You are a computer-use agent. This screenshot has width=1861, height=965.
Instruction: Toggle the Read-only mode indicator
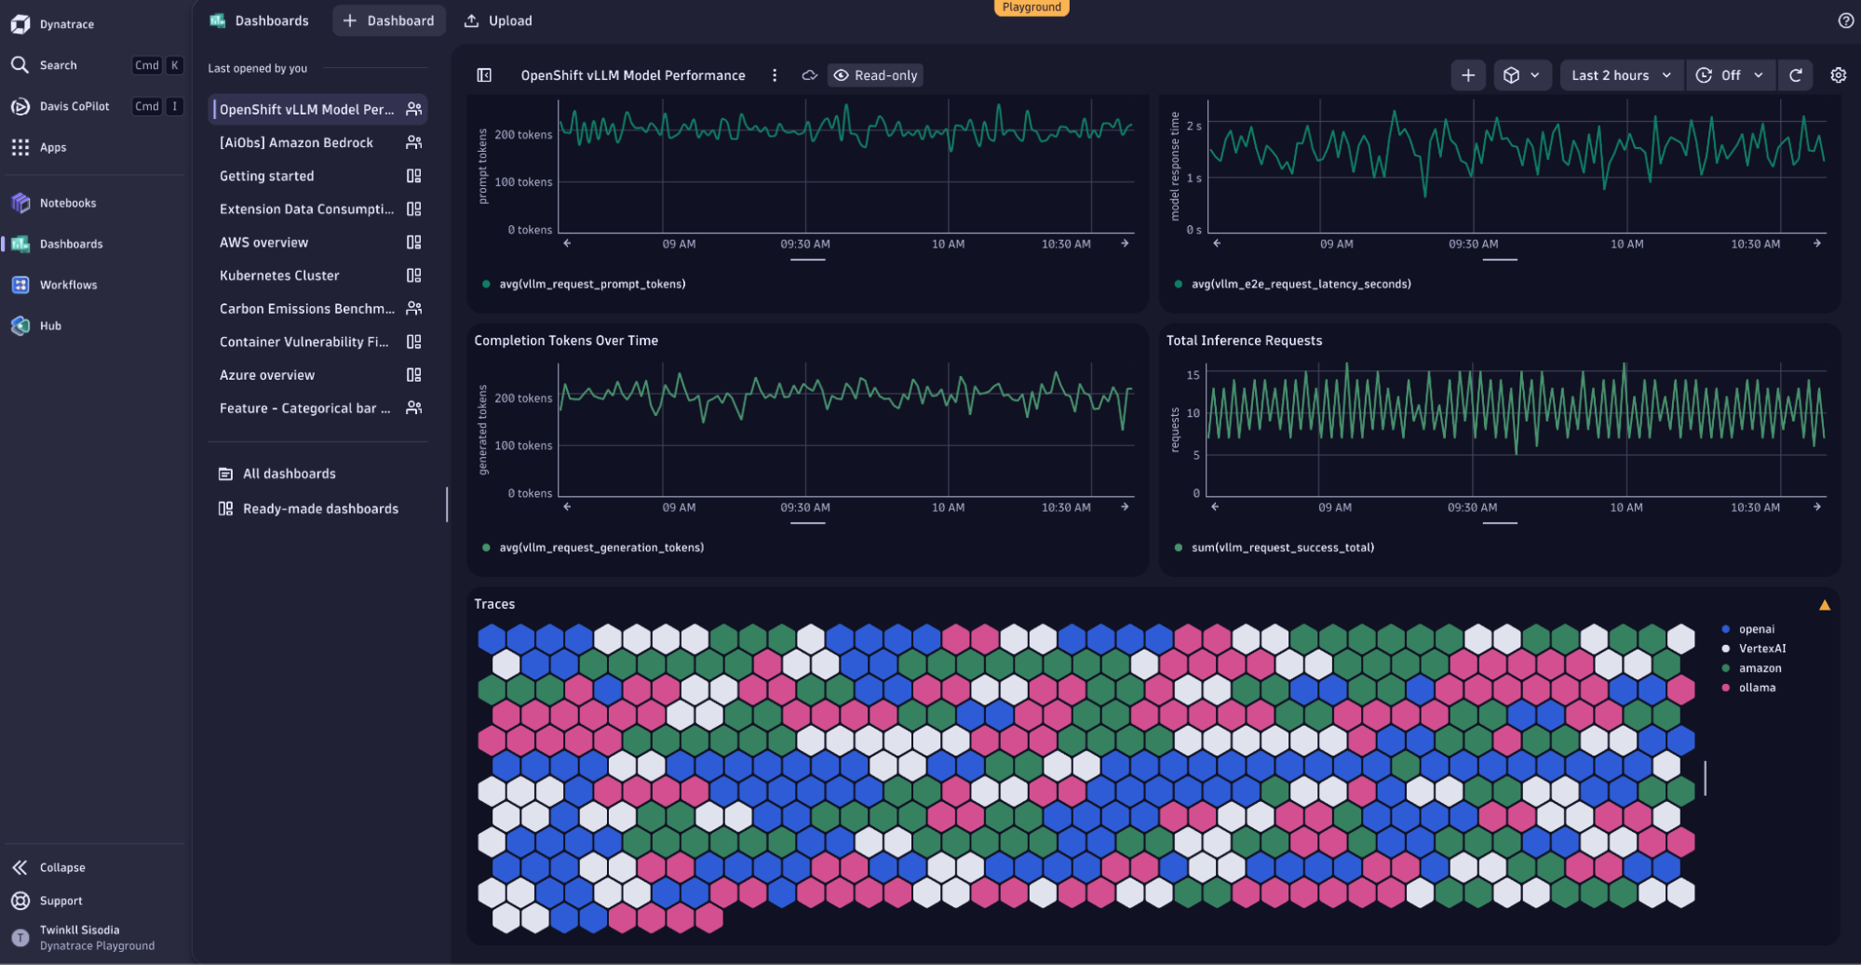point(875,75)
